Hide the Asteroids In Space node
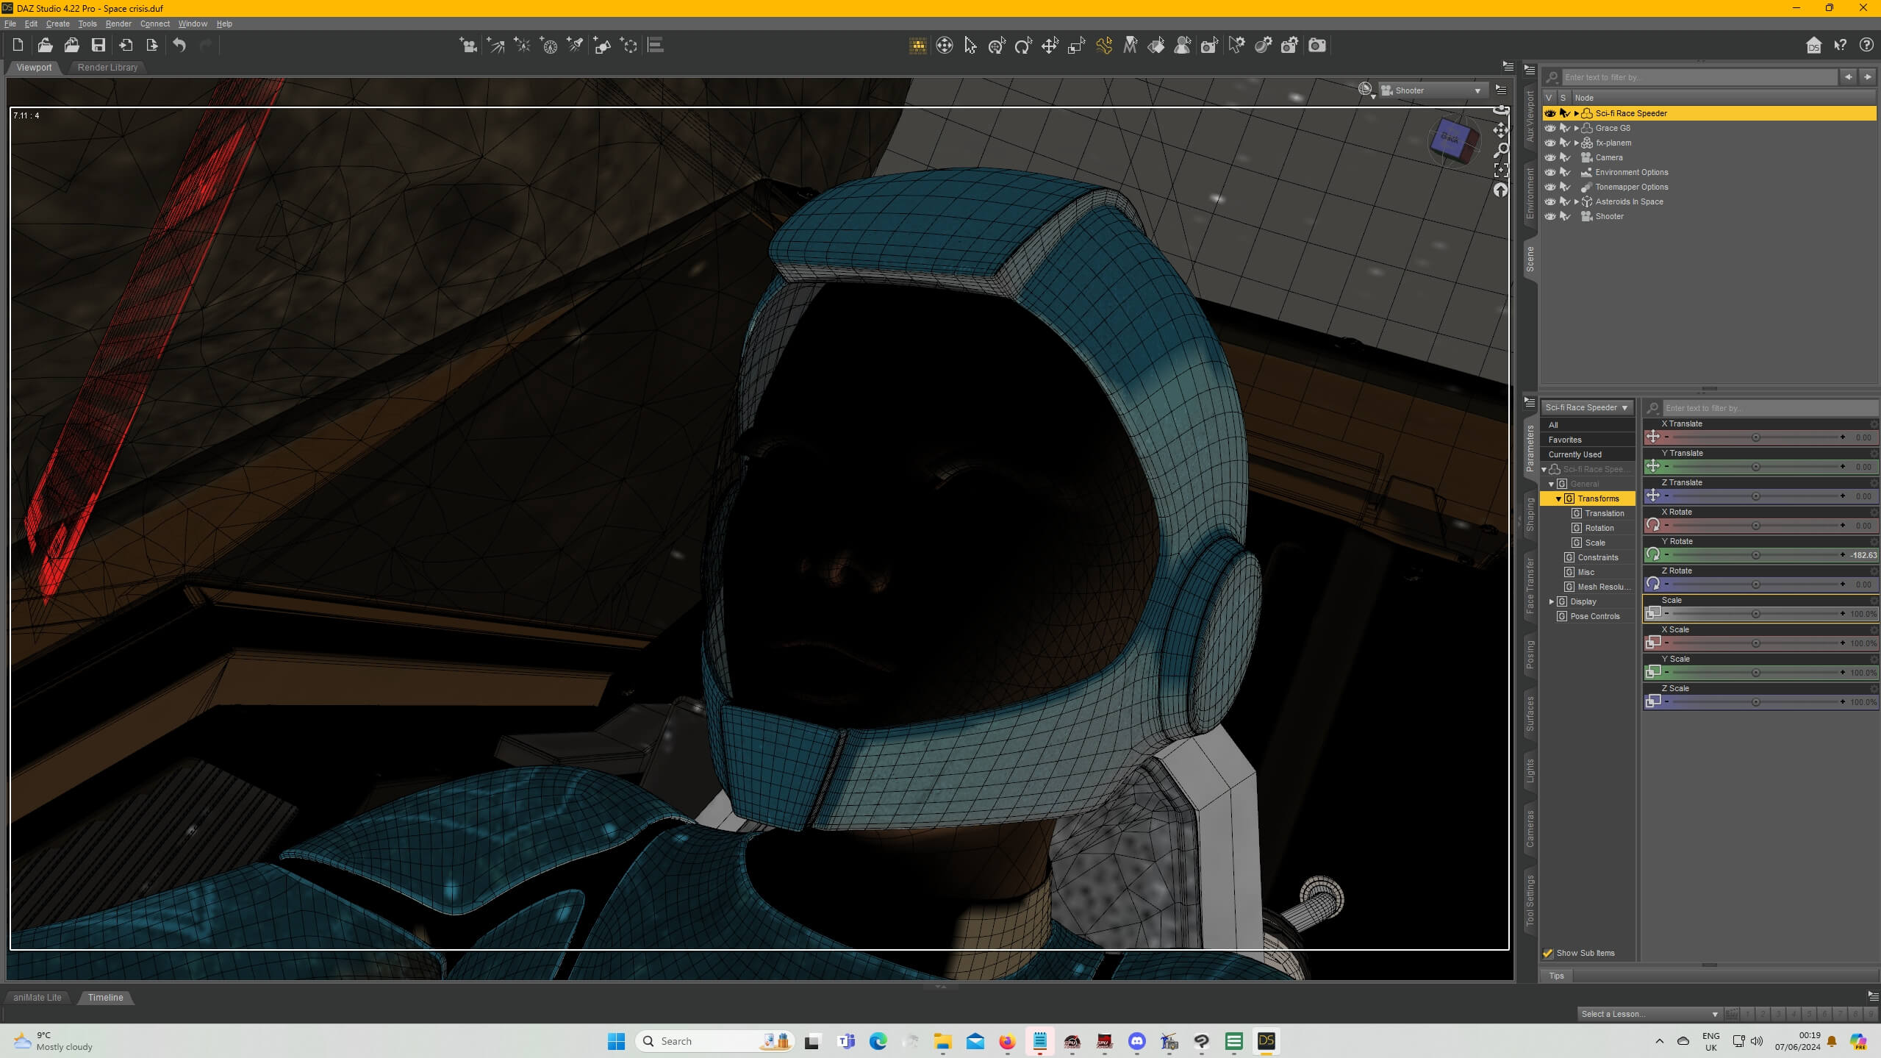The width and height of the screenshot is (1881, 1058). pyautogui.click(x=1550, y=201)
